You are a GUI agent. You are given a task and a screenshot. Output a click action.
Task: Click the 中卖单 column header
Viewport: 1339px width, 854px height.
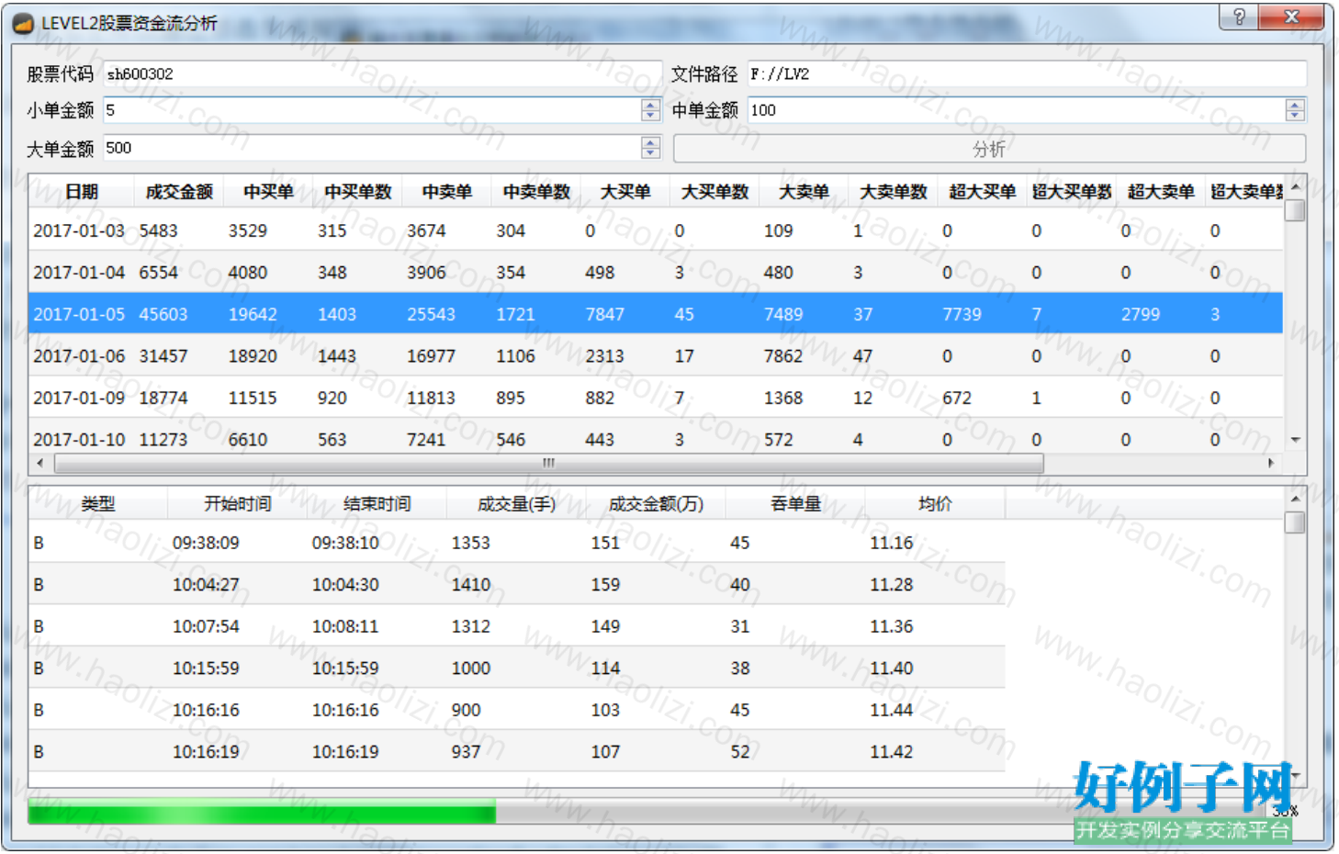click(x=446, y=192)
